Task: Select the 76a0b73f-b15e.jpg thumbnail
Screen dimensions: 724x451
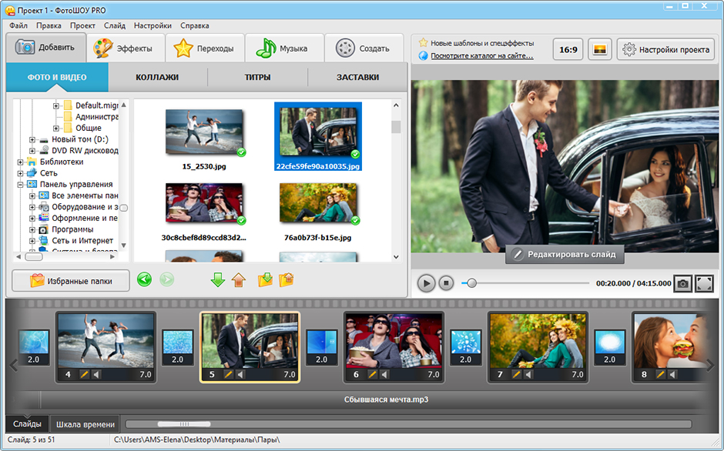Action: 317,204
